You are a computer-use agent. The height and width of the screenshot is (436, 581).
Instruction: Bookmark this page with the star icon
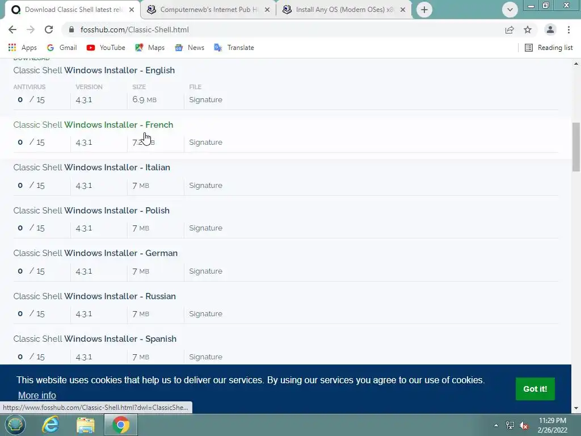coord(528,30)
